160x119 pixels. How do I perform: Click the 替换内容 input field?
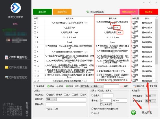pos(66,104)
